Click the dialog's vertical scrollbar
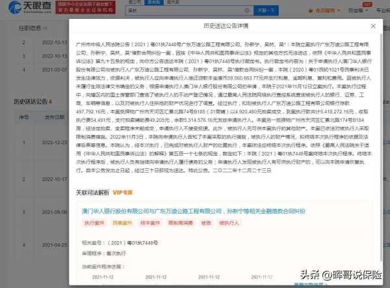This screenshot has height=288, width=390. click(x=381, y=147)
